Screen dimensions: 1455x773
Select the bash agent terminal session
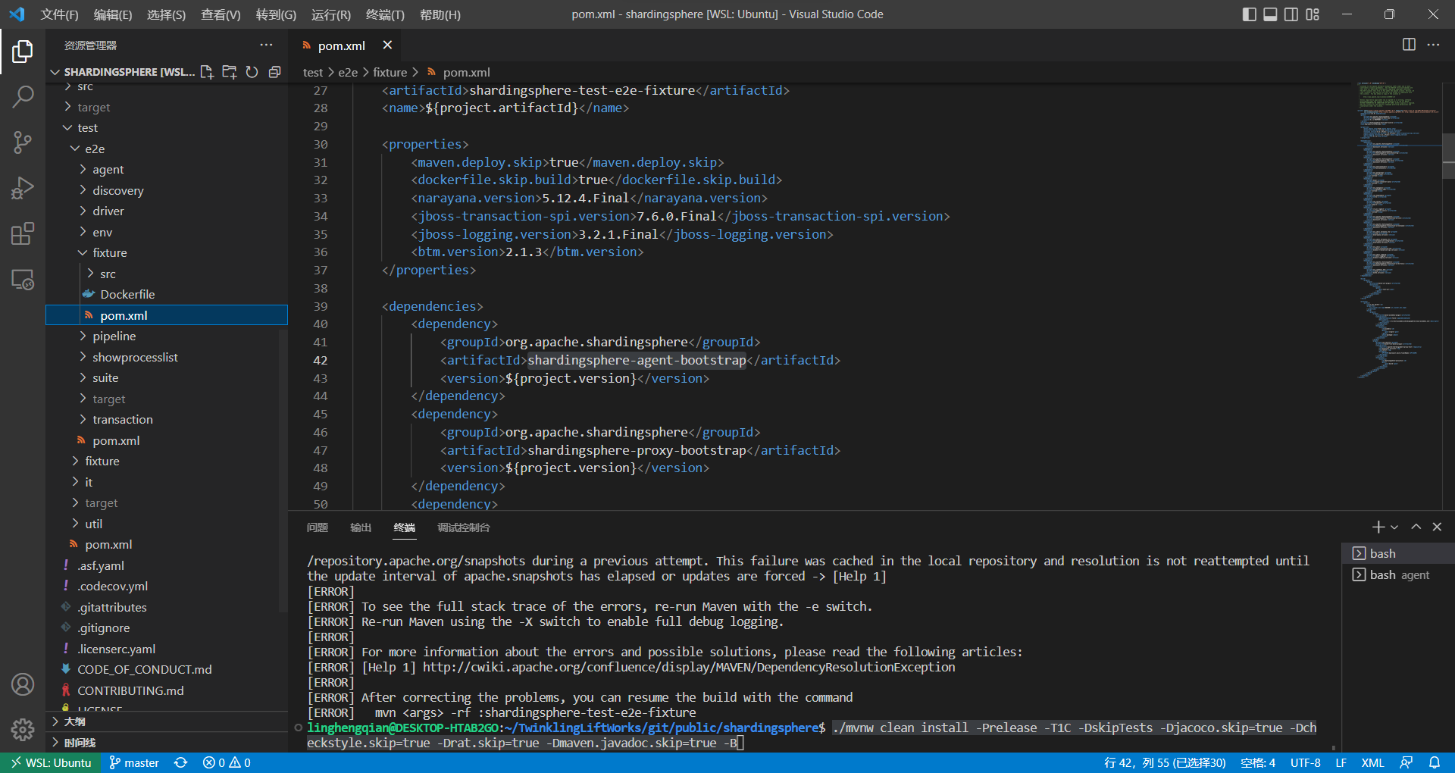pyautogui.click(x=1400, y=574)
